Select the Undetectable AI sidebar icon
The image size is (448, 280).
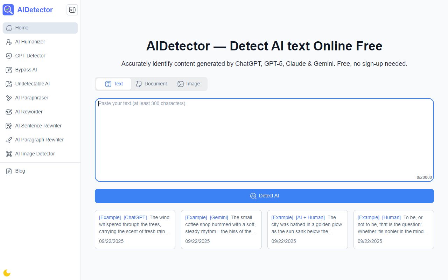(9, 84)
